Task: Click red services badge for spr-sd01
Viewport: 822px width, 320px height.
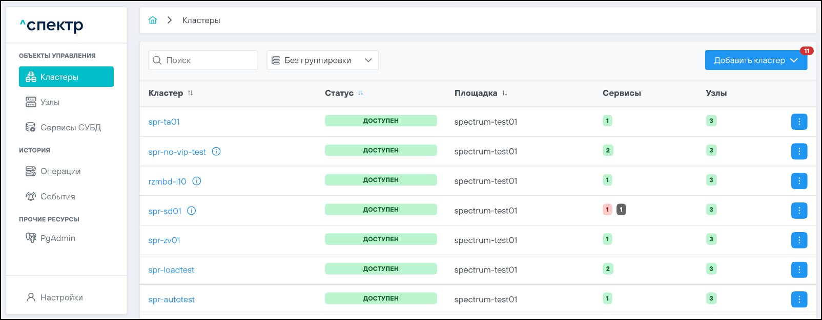Action: (x=607, y=210)
